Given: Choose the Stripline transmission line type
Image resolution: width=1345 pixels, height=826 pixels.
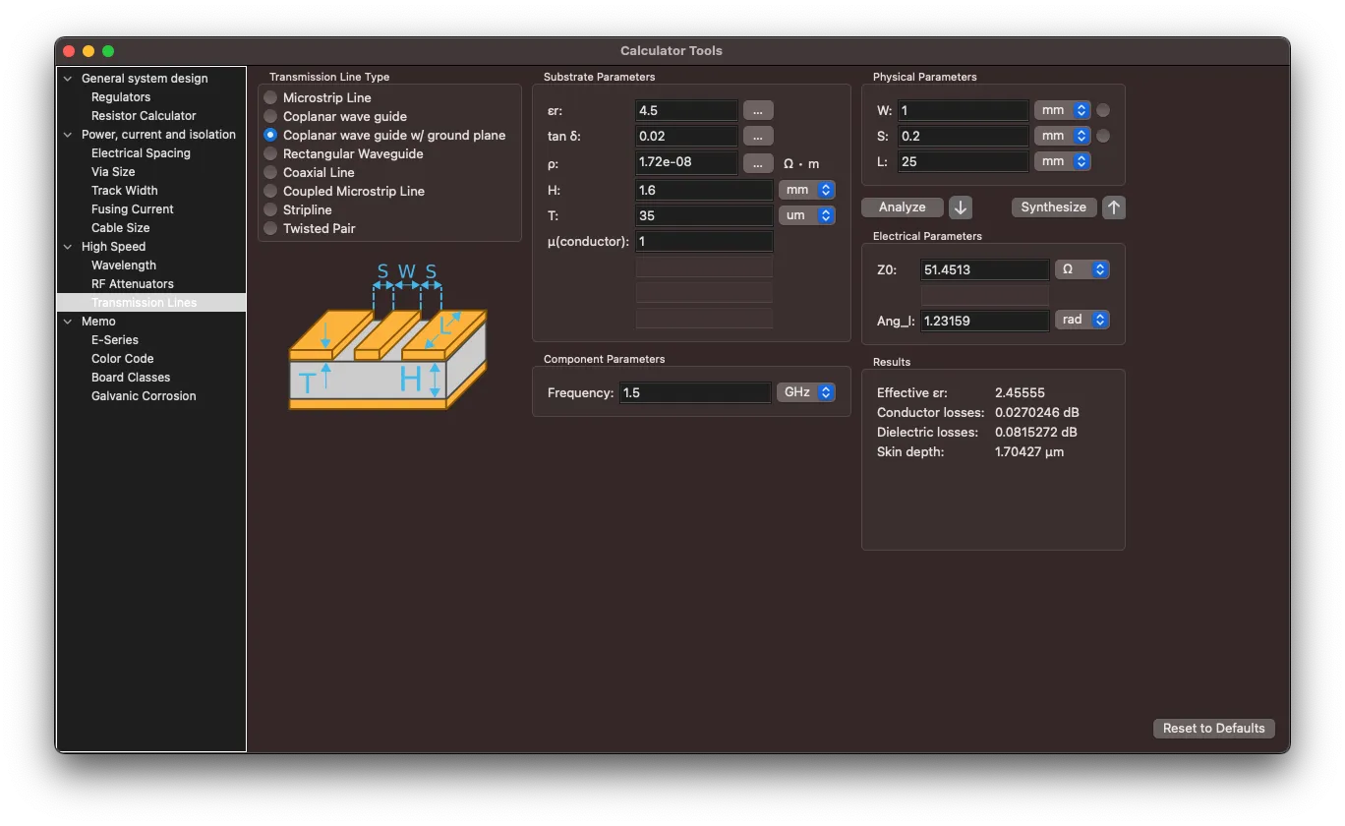Looking at the screenshot, I should point(270,210).
